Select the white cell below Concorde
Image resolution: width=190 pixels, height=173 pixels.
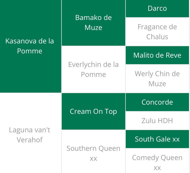(x=157, y=121)
